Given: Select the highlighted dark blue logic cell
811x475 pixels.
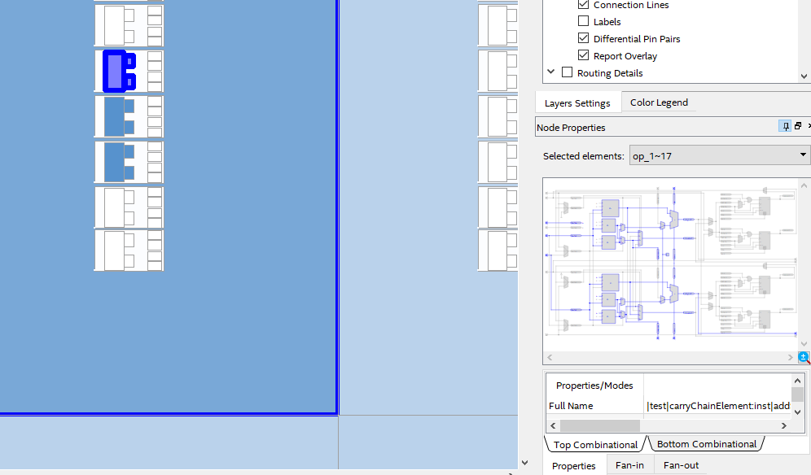Looking at the screenshot, I should 120,72.
